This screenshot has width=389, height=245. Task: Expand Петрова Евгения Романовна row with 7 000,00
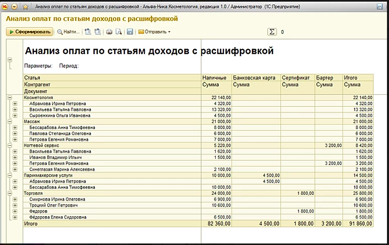coord(15,139)
